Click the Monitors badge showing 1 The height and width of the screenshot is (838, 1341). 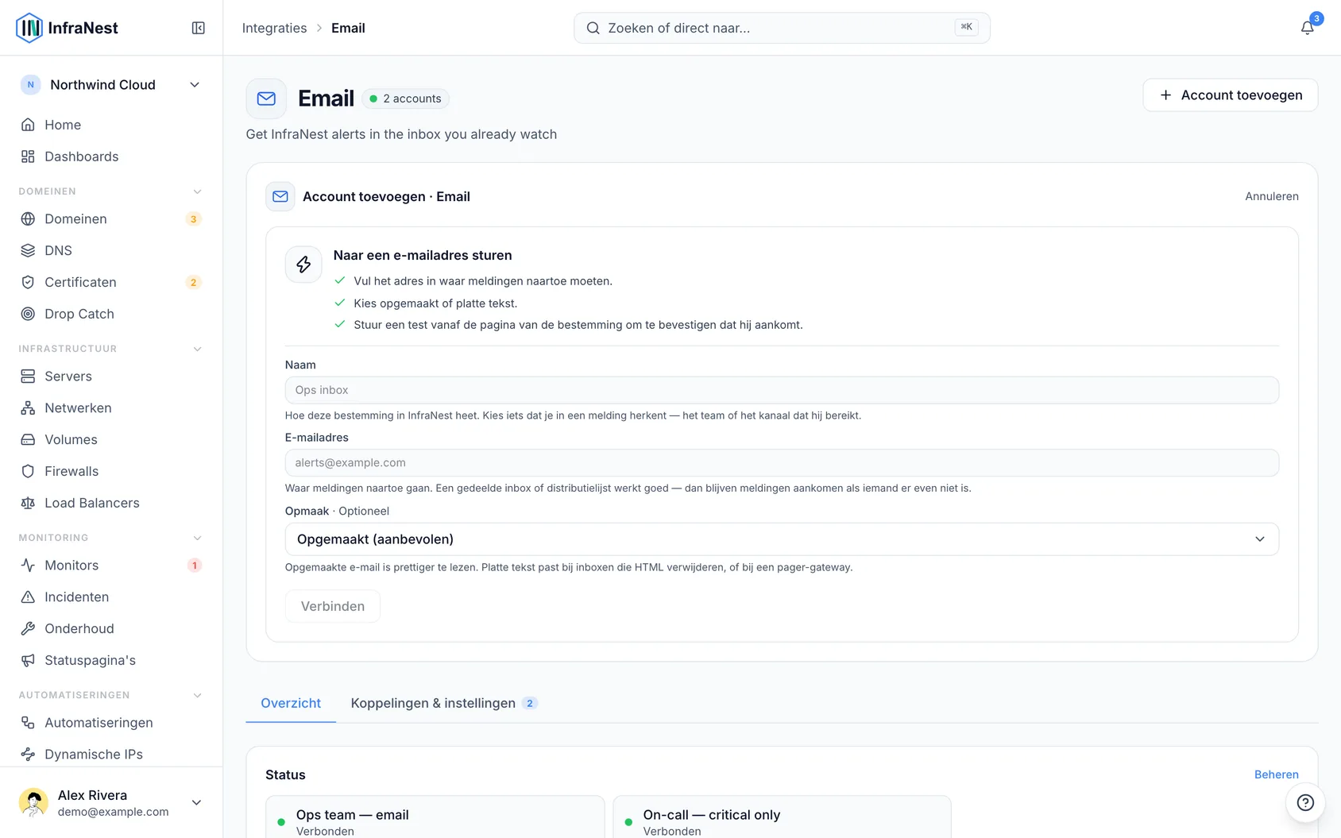click(x=194, y=566)
